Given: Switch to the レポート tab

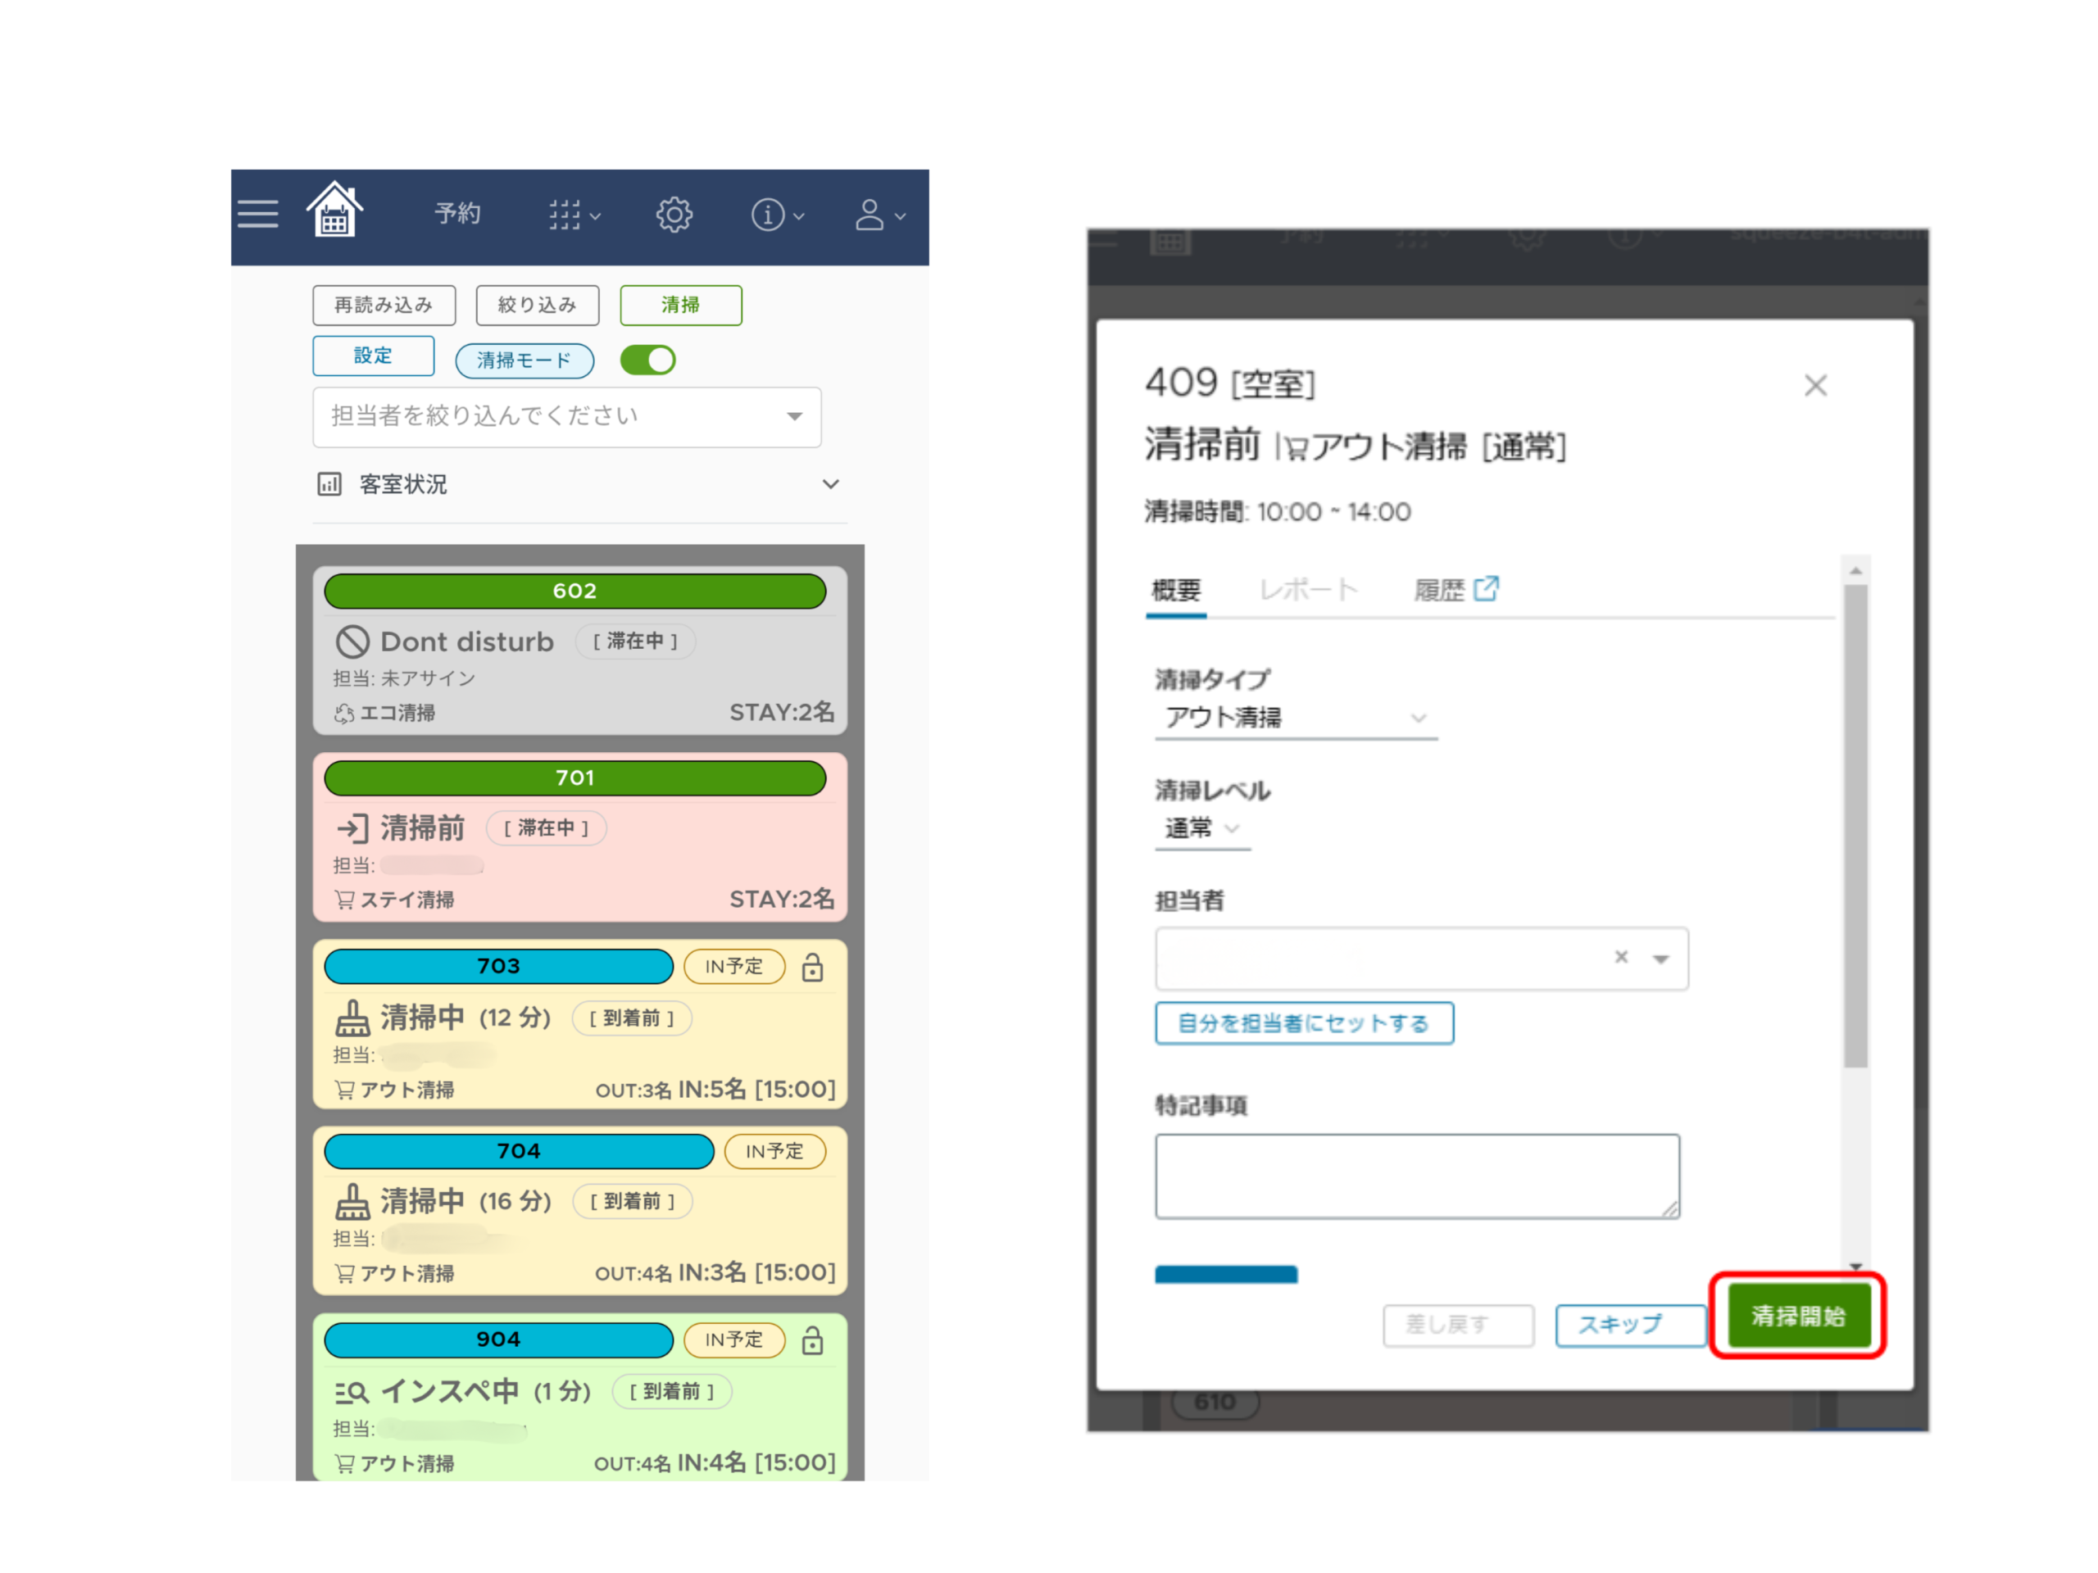Looking at the screenshot, I should 1308,591.
